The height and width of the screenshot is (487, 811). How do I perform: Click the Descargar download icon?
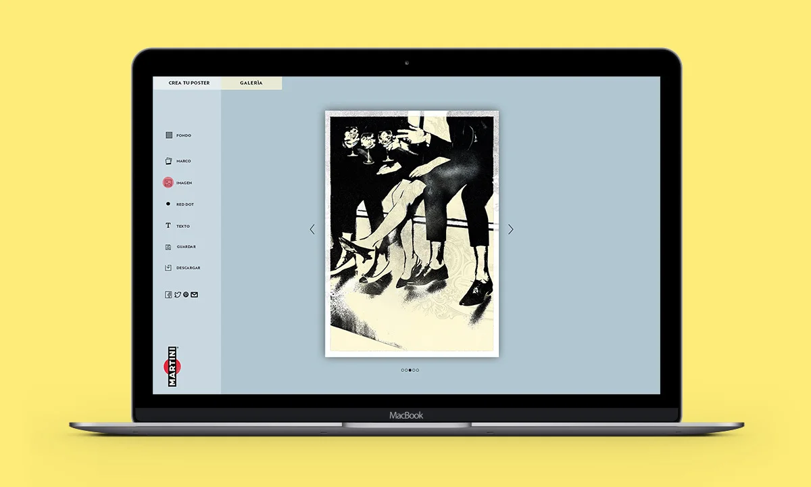click(x=168, y=268)
